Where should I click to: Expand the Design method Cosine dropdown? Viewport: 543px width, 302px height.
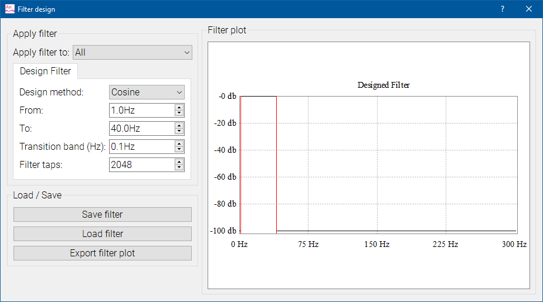147,92
